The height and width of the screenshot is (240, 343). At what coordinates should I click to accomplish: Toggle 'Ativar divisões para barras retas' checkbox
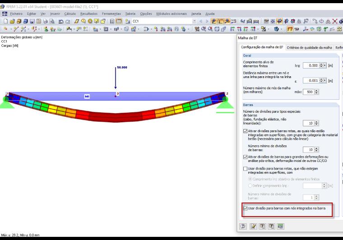tap(245, 131)
